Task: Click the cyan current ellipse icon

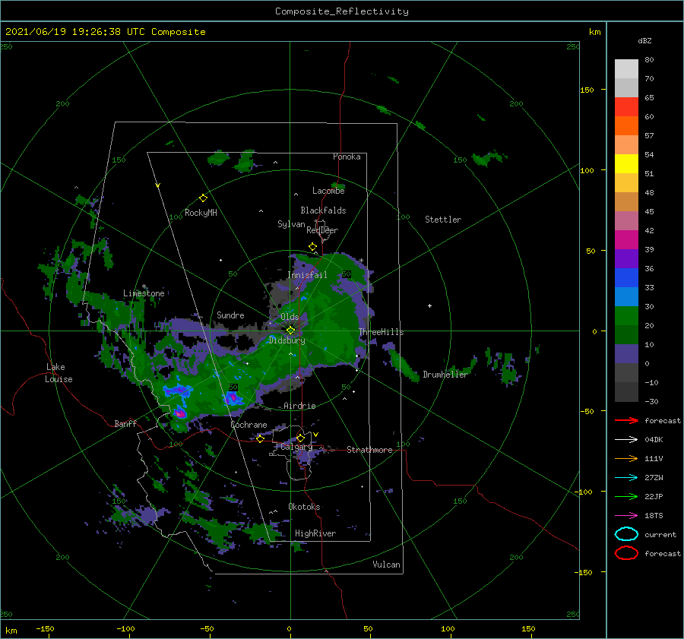Action: coord(626,534)
